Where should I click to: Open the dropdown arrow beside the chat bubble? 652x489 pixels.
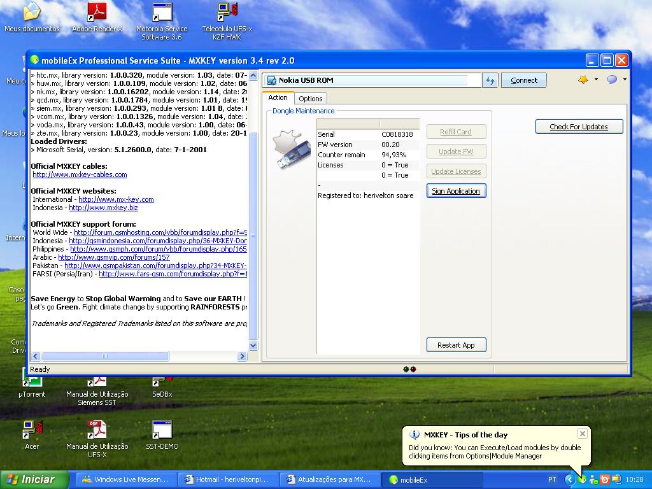[625, 80]
